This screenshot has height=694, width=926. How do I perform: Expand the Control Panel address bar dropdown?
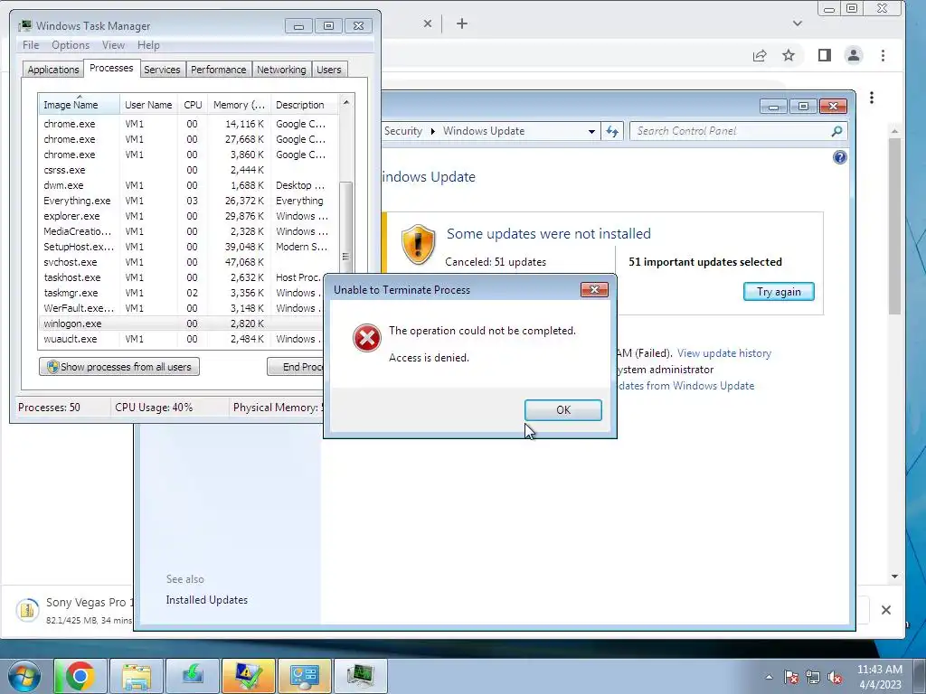tap(591, 132)
